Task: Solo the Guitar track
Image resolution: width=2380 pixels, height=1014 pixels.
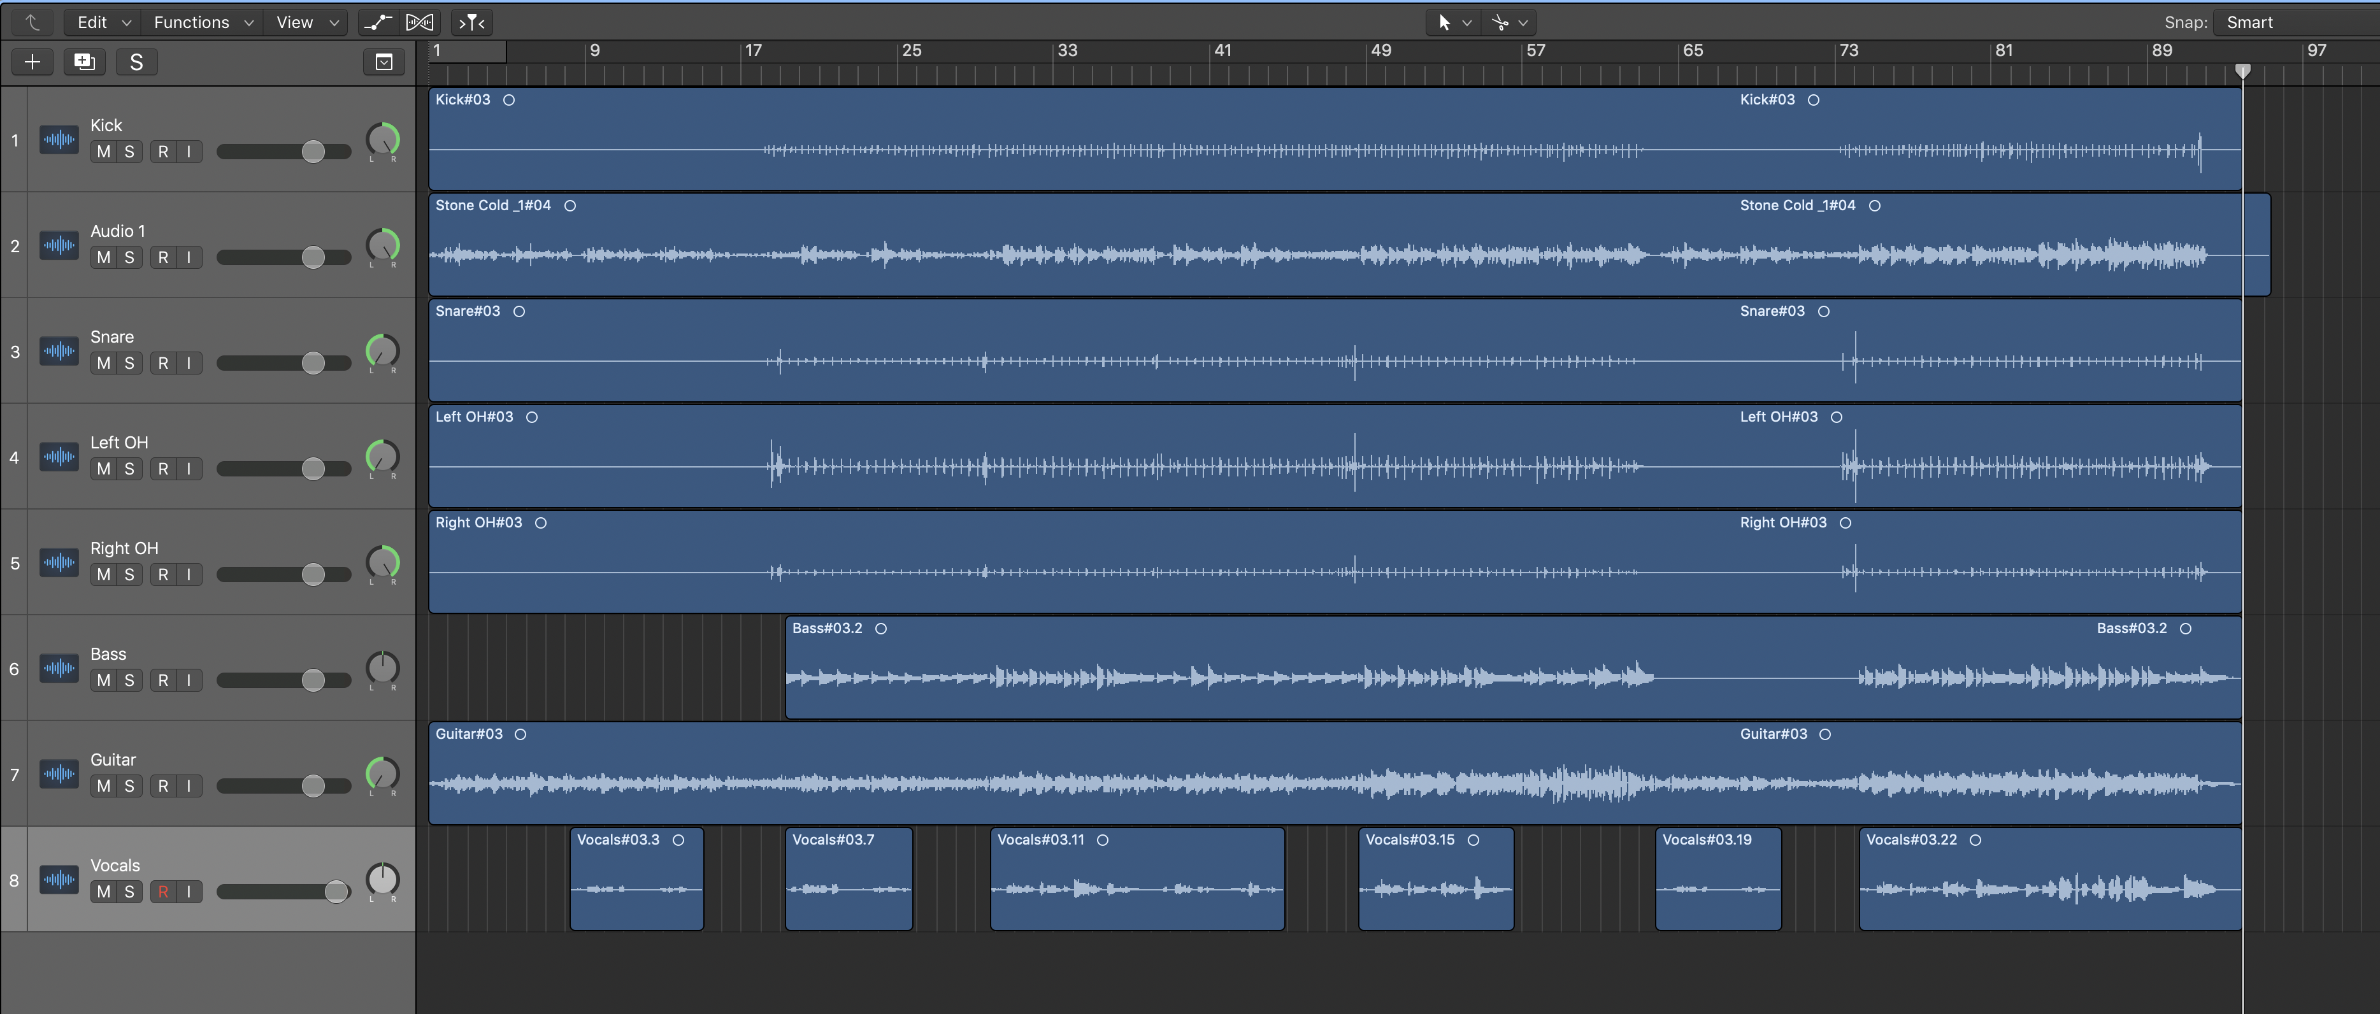Action: [x=129, y=786]
